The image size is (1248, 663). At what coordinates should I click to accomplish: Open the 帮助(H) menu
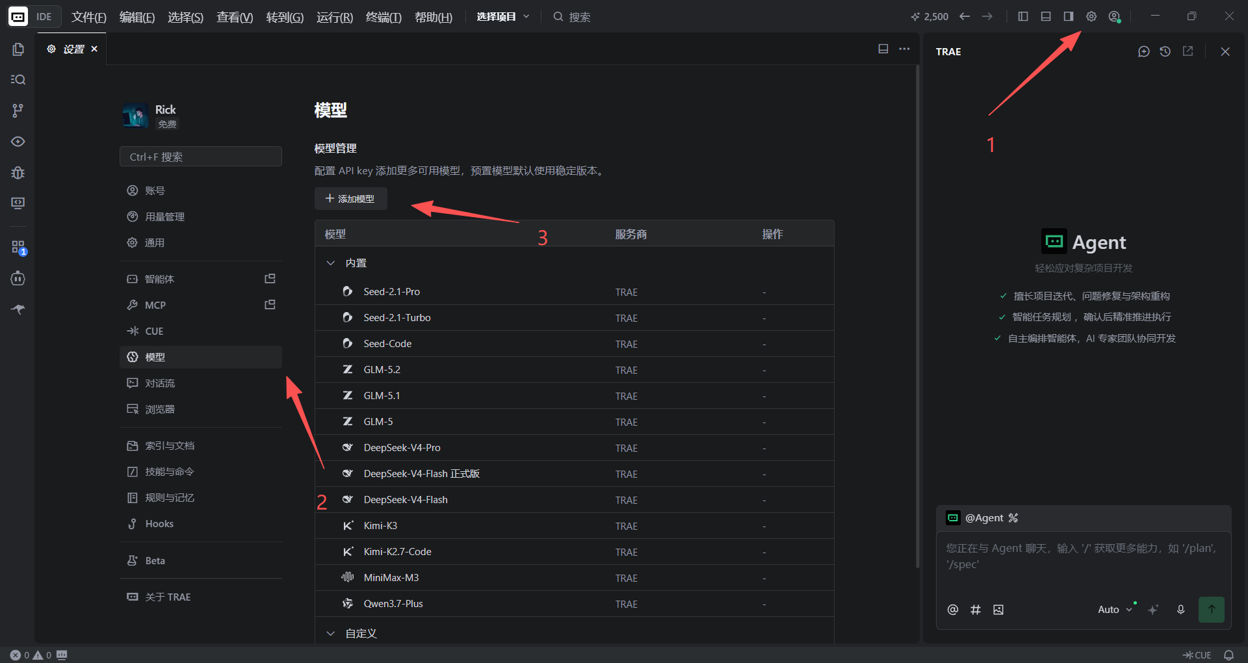(x=434, y=17)
